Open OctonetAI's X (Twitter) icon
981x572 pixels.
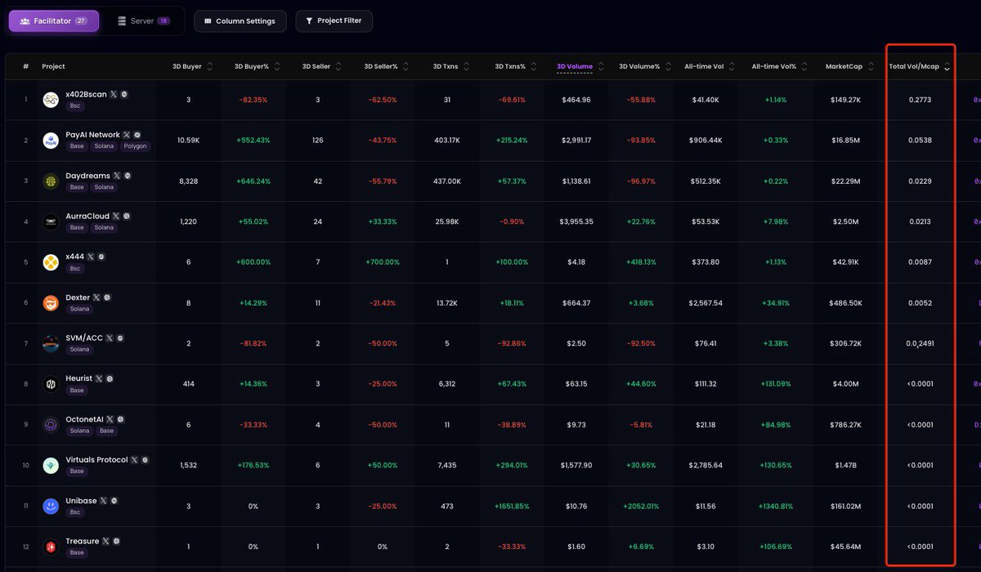(x=110, y=419)
